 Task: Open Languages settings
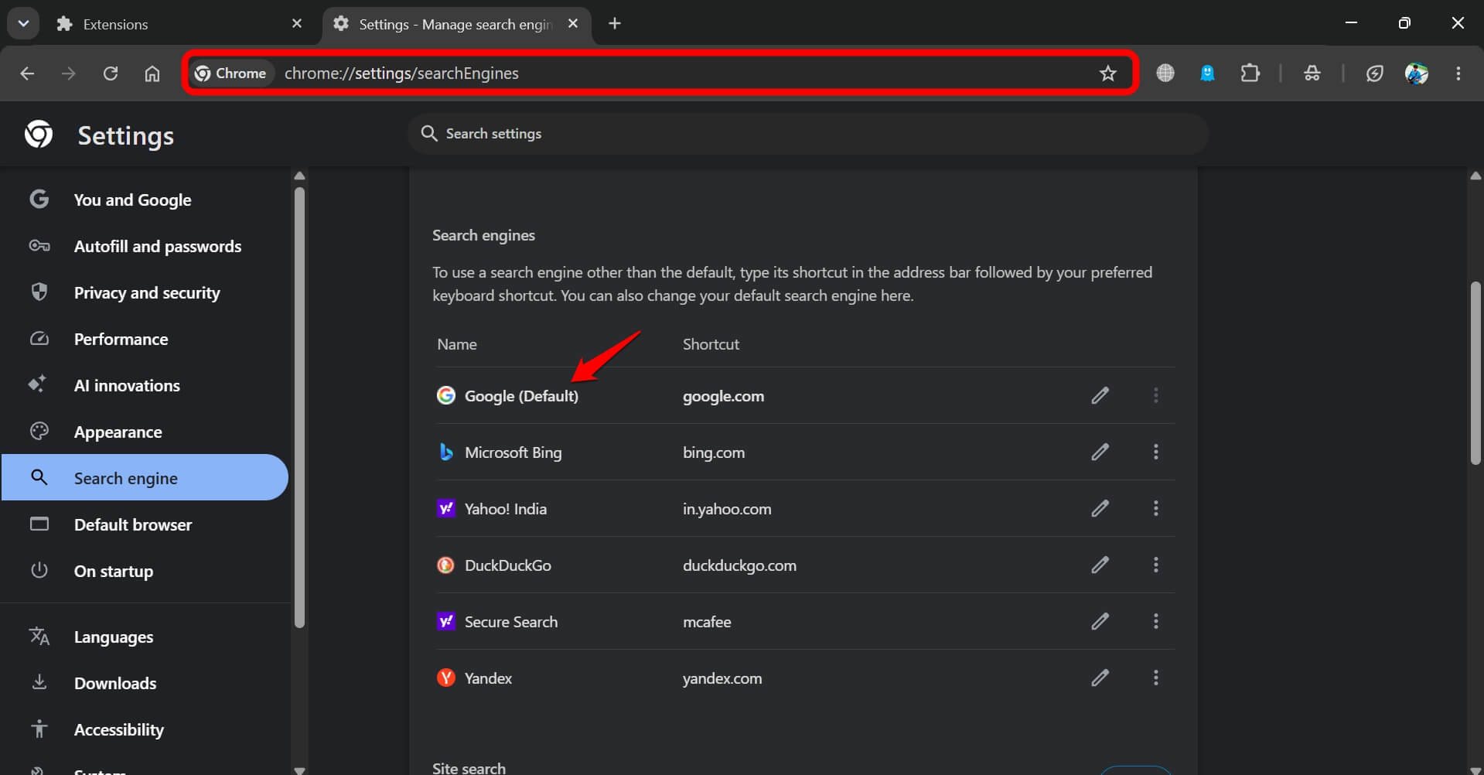[x=145, y=637]
